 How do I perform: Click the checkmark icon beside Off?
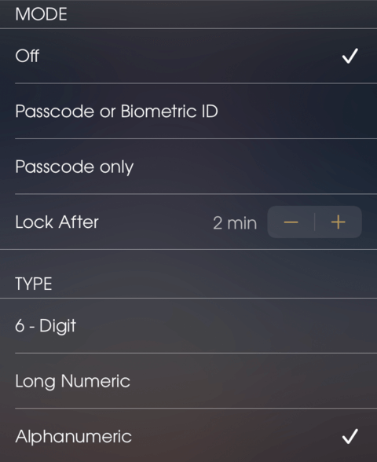pyautogui.click(x=350, y=56)
